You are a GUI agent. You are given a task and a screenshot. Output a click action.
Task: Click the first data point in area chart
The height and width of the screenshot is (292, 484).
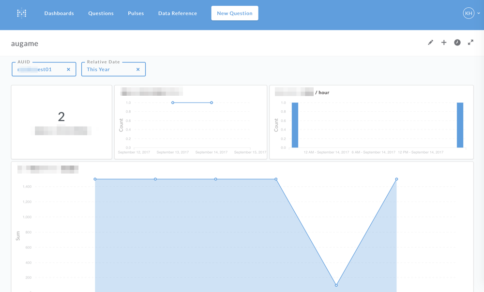point(95,179)
